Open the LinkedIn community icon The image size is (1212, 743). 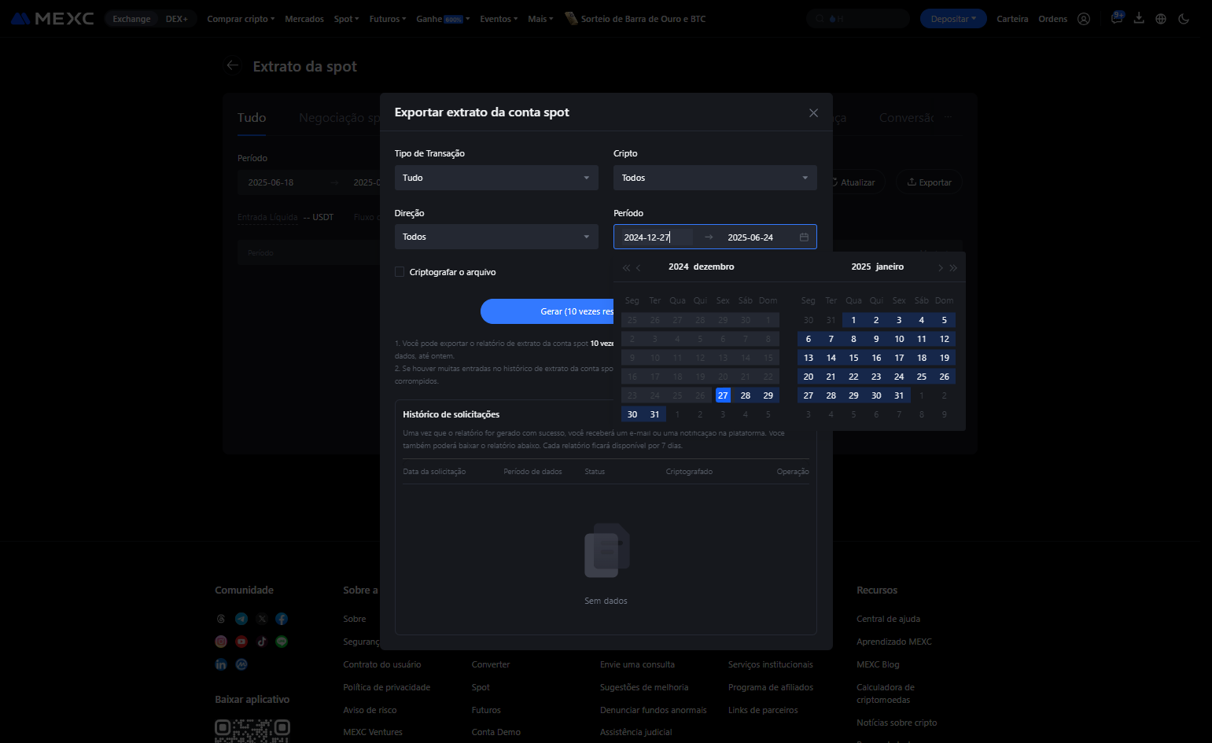pos(221,664)
